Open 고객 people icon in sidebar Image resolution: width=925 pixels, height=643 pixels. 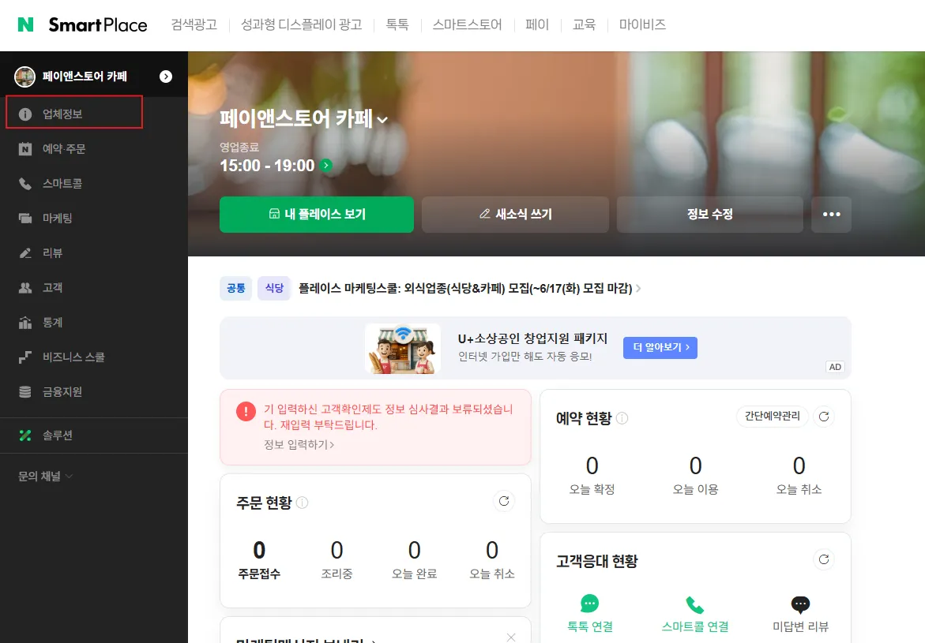tap(24, 288)
